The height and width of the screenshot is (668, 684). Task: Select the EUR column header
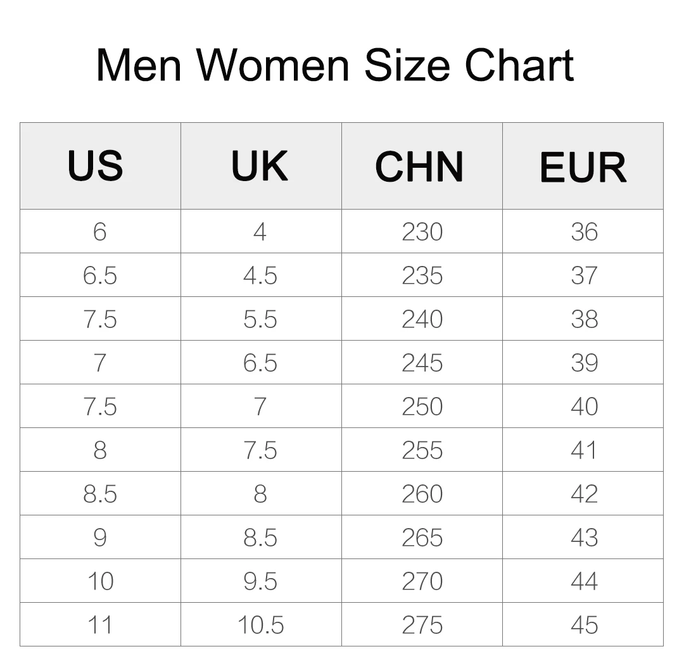coord(583,166)
